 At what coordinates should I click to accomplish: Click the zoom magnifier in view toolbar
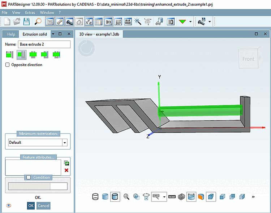click(x=126, y=196)
